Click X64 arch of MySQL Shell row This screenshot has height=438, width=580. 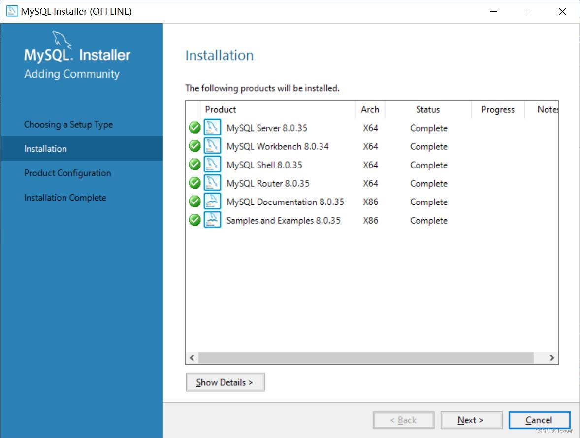point(370,165)
